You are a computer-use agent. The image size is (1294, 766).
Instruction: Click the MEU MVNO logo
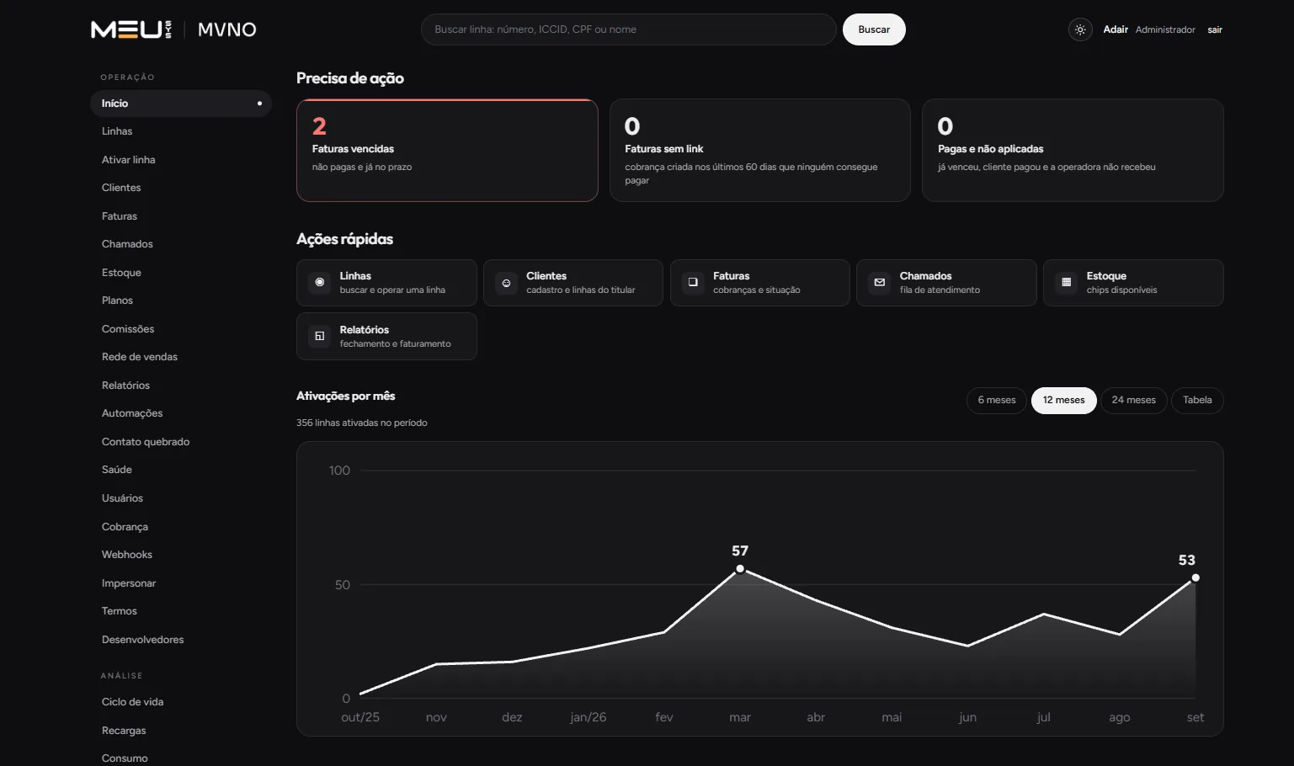tap(173, 29)
